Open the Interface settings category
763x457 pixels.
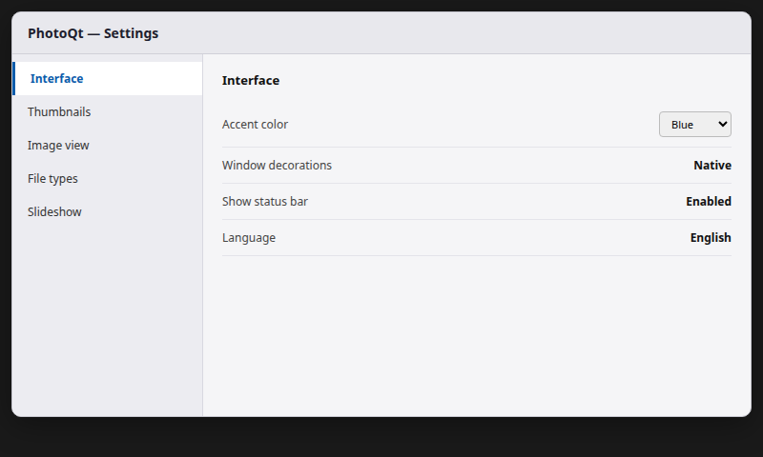coord(107,79)
